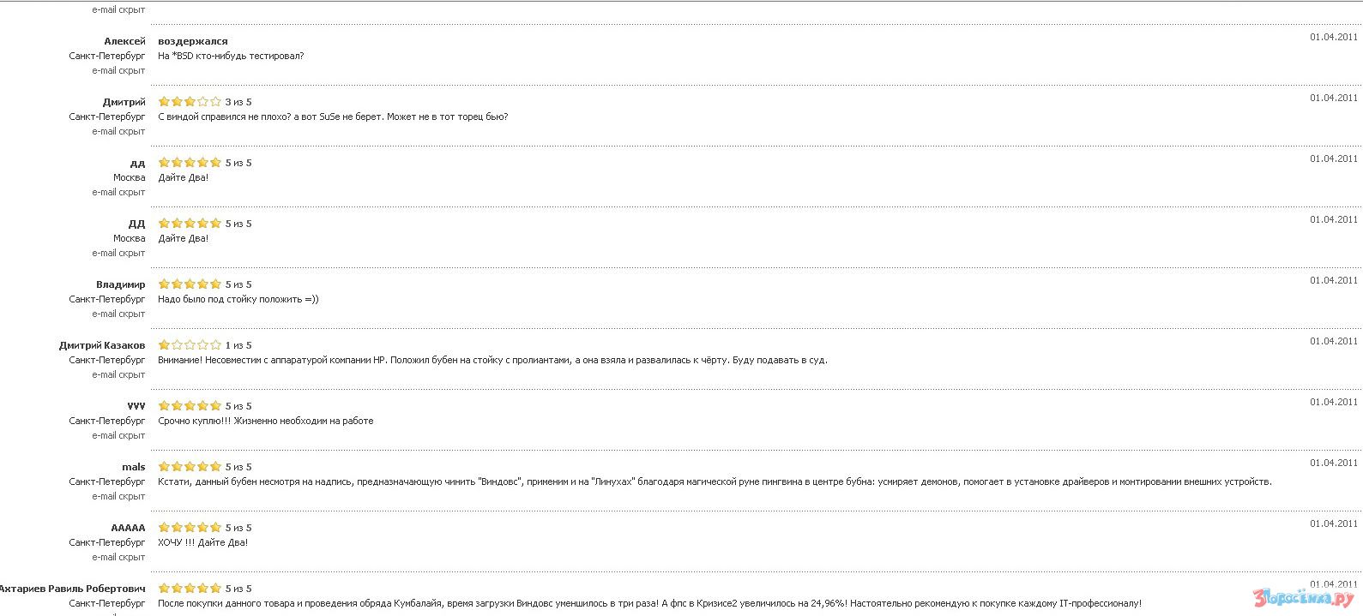
Task: Click the star rating in vvv's review
Action: click(x=190, y=406)
